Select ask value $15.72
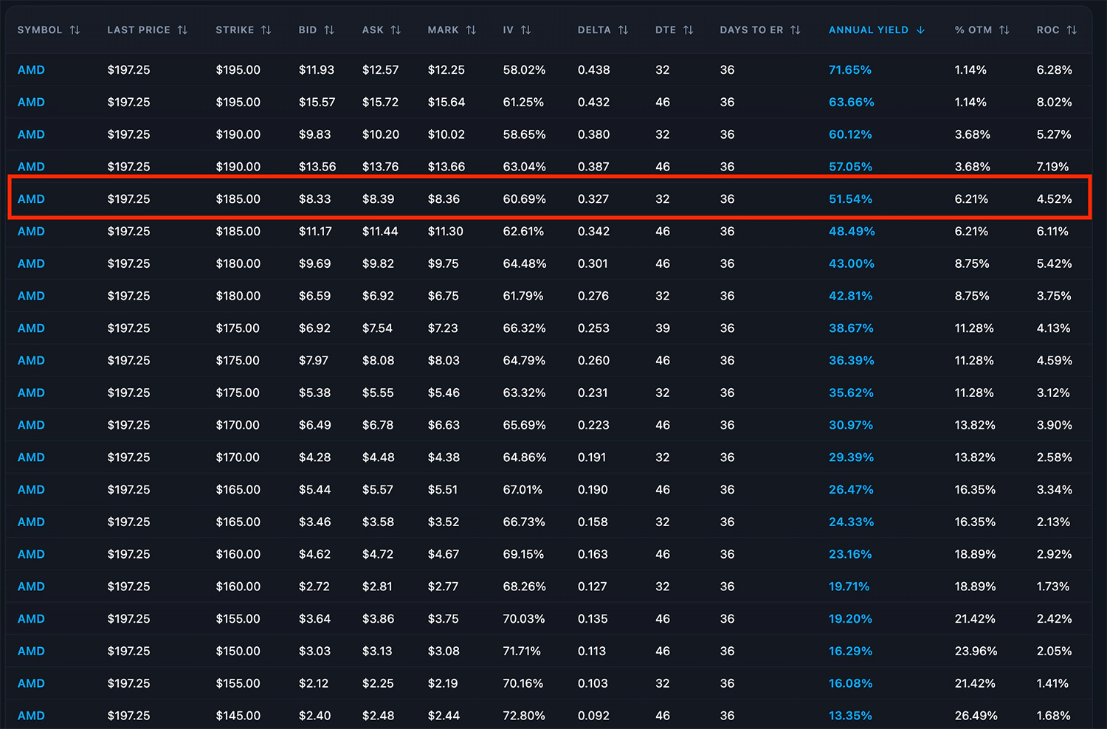This screenshot has width=1107, height=729. click(380, 103)
